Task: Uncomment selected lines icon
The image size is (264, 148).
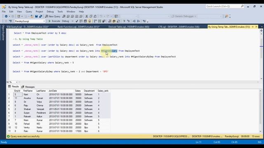Action: coord(128,21)
